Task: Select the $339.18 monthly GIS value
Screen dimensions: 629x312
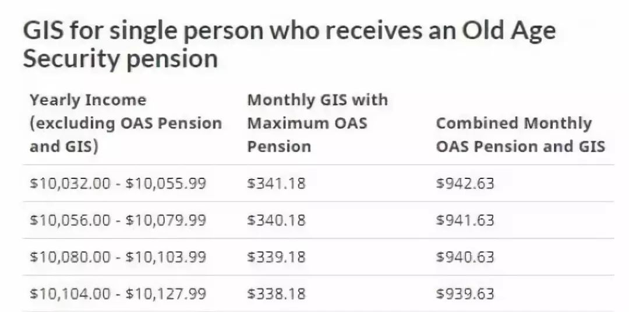Action: (276, 257)
